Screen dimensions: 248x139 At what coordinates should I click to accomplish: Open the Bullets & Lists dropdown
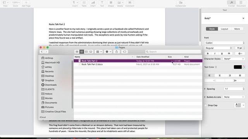click(234, 97)
